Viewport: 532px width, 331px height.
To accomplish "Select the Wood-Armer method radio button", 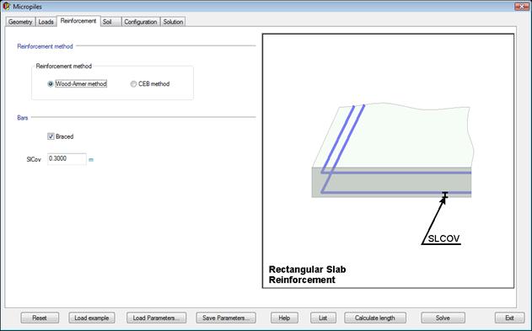I will (x=51, y=83).
